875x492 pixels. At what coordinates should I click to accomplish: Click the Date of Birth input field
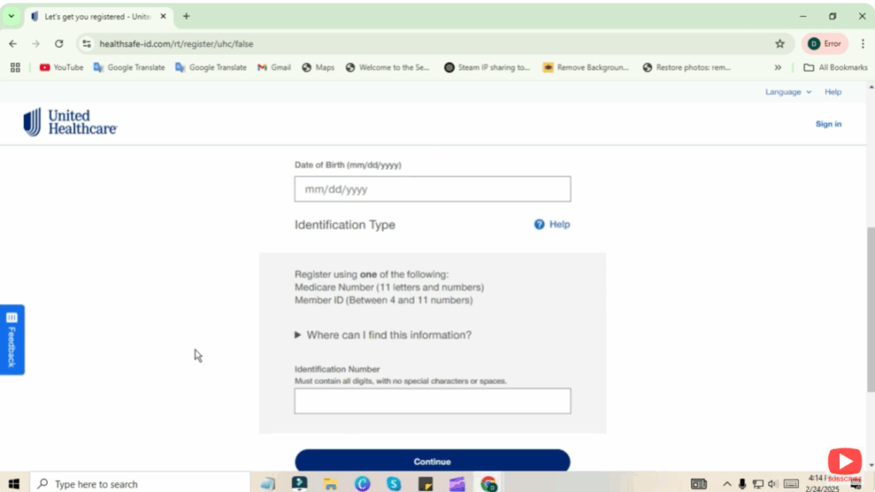(x=432, y=188)
